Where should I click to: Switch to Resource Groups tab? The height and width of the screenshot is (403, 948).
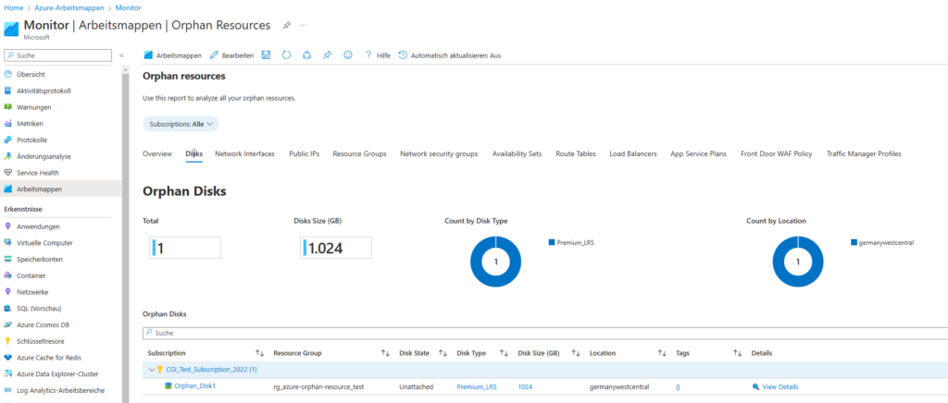pyautogui.click(x=360, y=153)
